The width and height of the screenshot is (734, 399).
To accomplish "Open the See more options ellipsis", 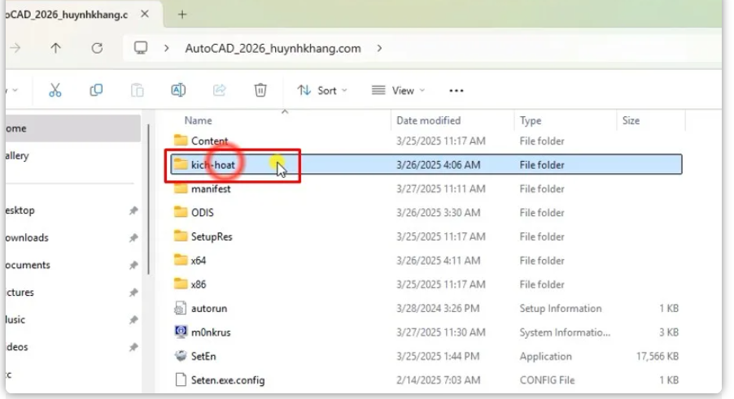I will pos(457,90).
